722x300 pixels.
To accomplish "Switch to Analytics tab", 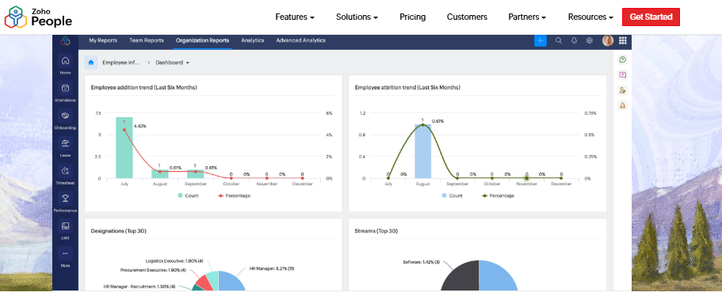I will coord(252,40).
